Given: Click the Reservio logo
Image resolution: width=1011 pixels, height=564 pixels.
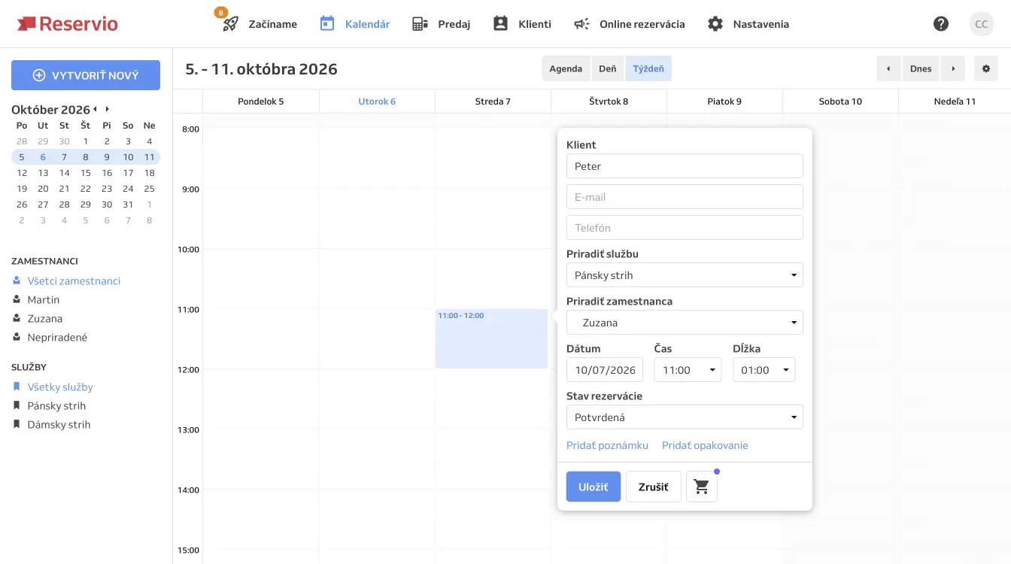Looking at the screenshot, I should coord(67,24).
